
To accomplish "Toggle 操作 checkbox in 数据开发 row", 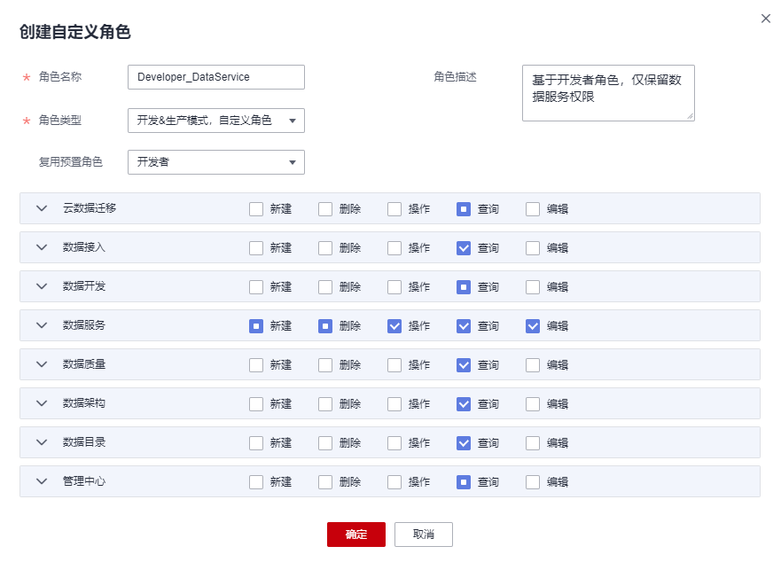I will [x=394, y=287].
